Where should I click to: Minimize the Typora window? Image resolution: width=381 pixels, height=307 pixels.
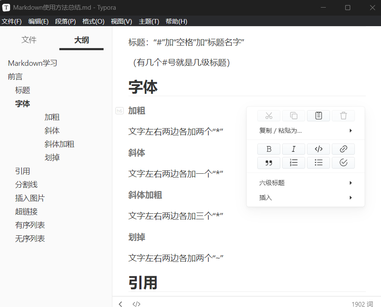point(323,8)
